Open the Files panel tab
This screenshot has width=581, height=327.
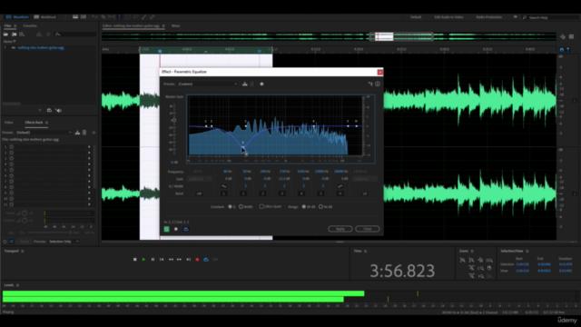[x=8, y=26]
